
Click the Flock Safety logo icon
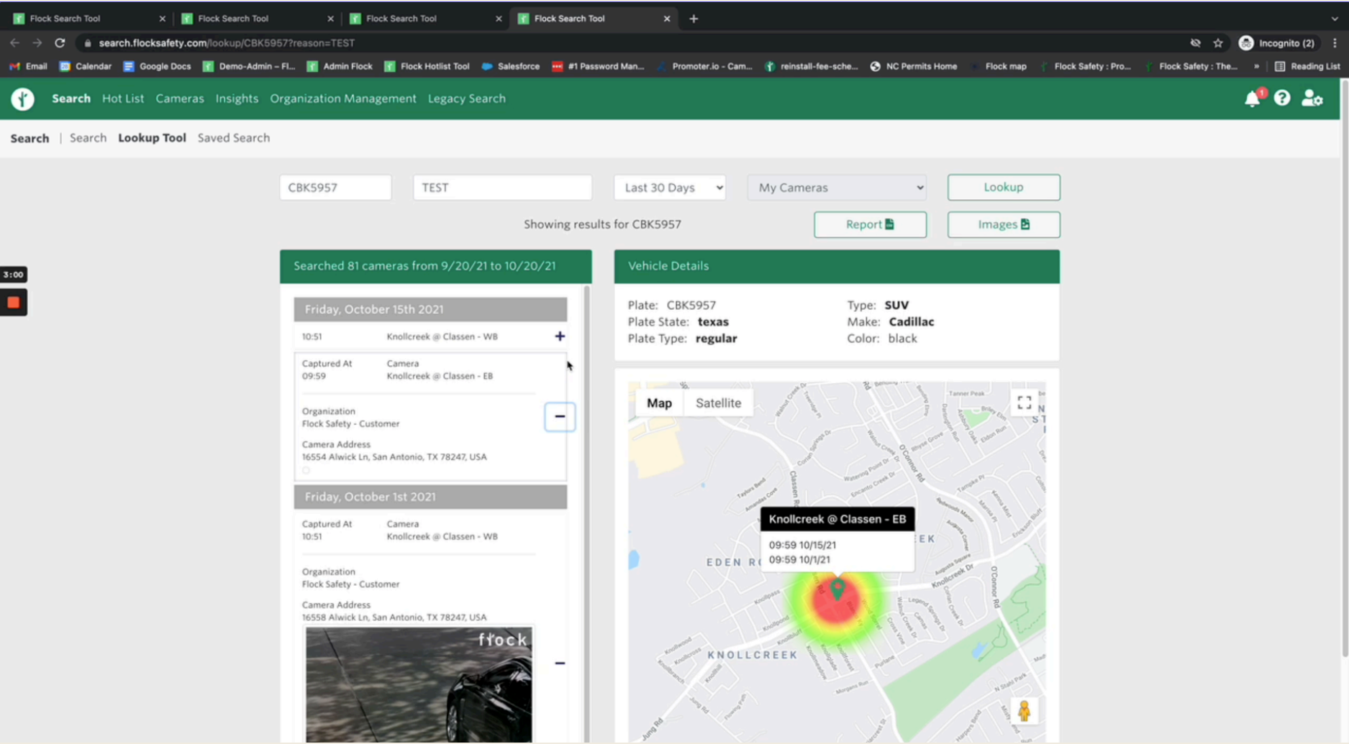point(22,98)
